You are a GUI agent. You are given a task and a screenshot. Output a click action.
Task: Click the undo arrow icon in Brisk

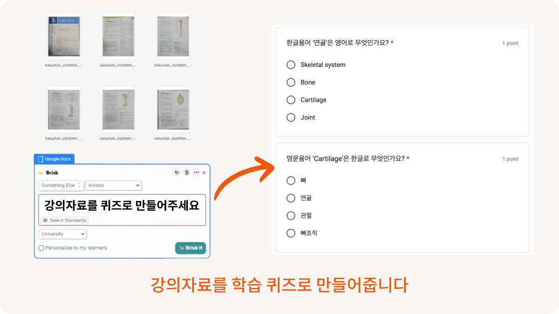pyautogui.click(x=177, y=173)
